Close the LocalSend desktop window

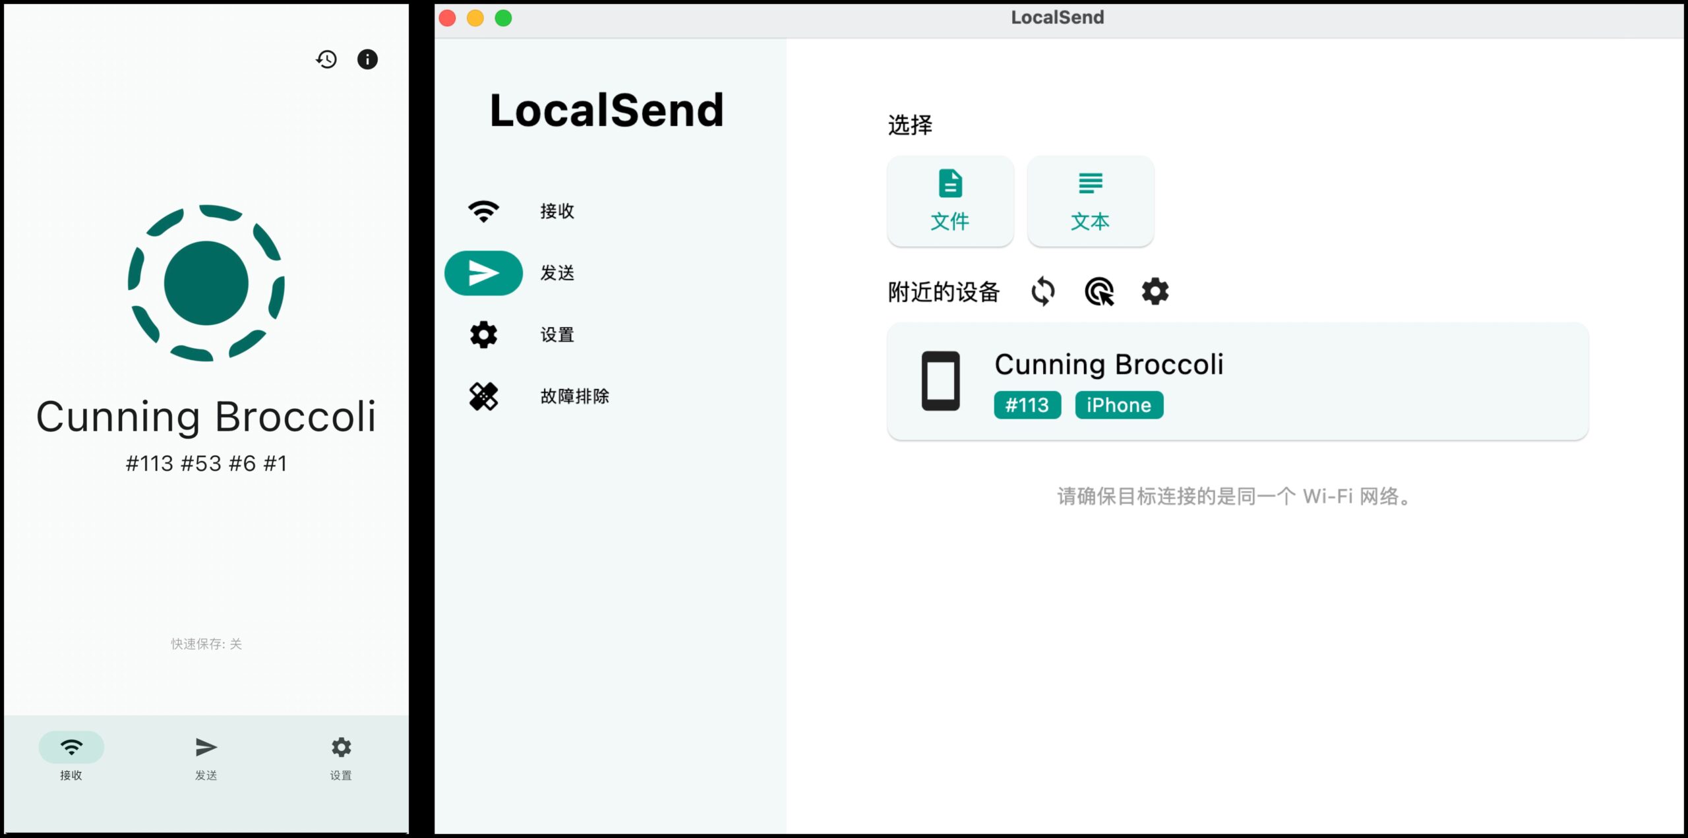click(x=448, y=18)
